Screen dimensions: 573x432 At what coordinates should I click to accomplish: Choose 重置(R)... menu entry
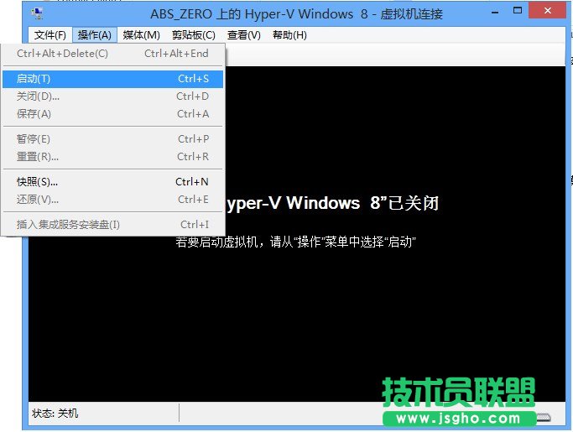112,157
